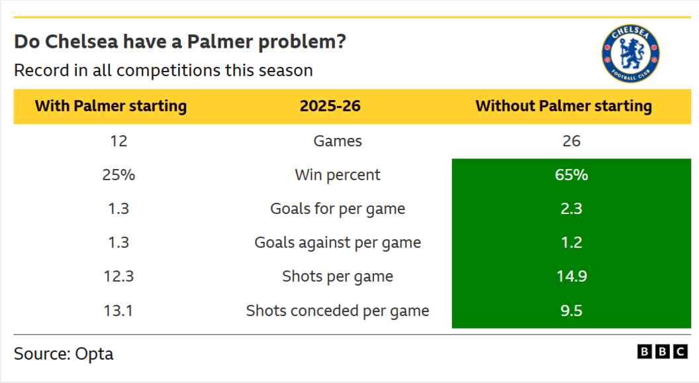Select the "With Palmer starting" column header
The height and width of the screenshot is (383, 699).
(x=111, y=106)
